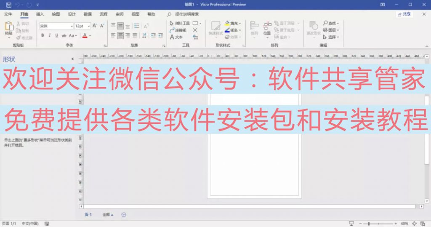Toggle Strikethrough formatting
The image size is (431, 227).
(x=64, y=35)
